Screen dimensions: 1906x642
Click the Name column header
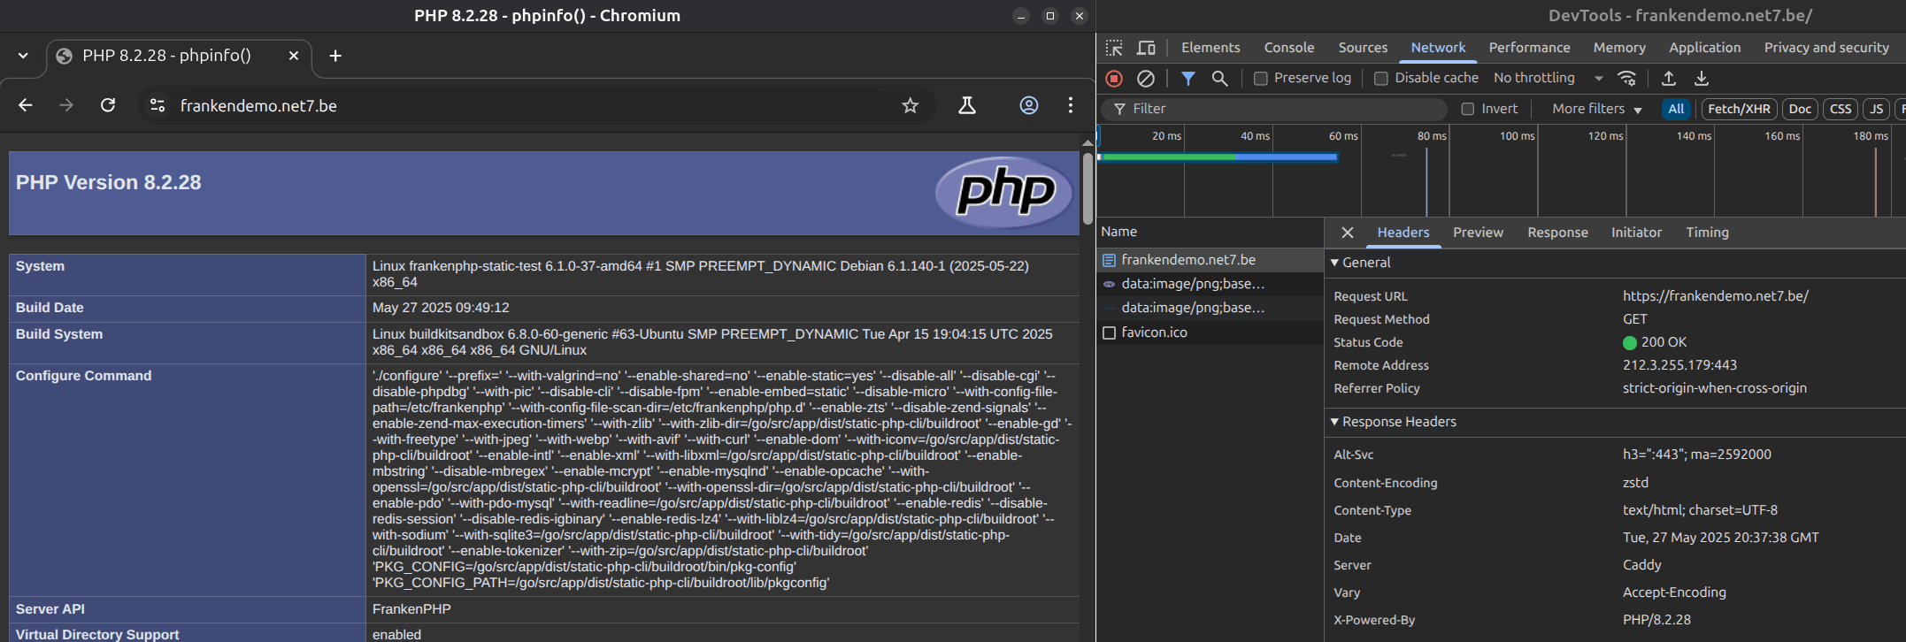pyautogui.click(x=1210, y=232)
